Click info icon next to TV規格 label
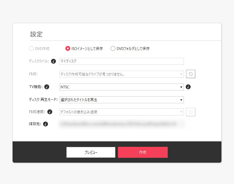 [x=47, y=87]
